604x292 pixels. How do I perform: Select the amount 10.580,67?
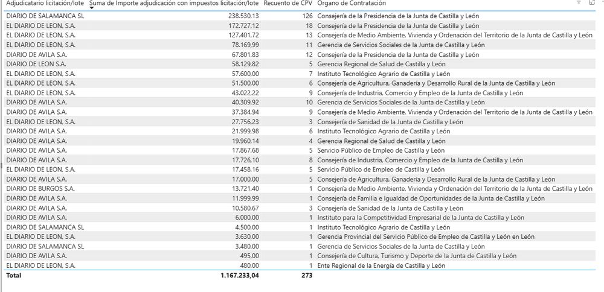245,208
